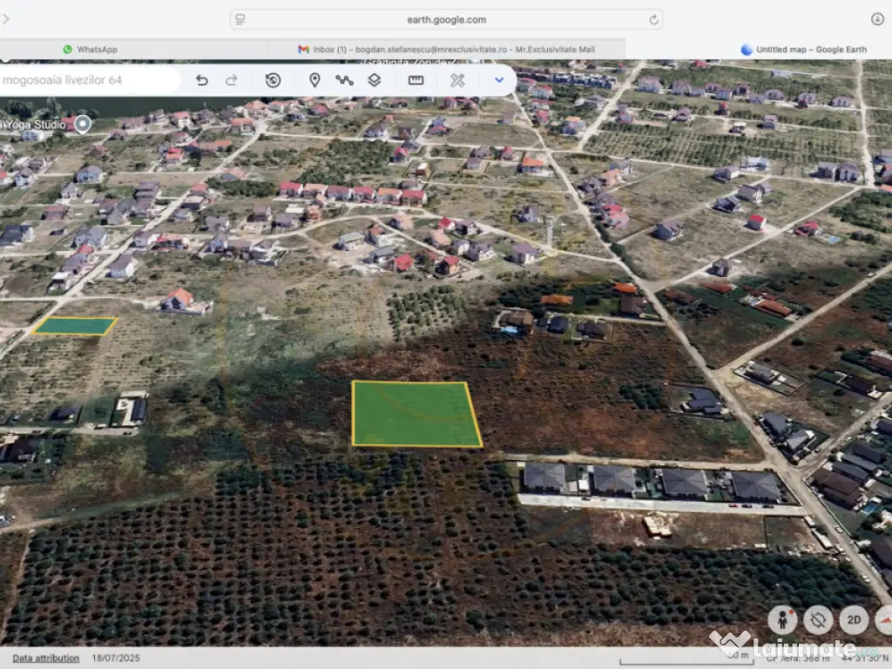The width and height of the screenshot is (892, 669).
Task: Reload the page with the refresh icon
Action: (x=653, y=19)
